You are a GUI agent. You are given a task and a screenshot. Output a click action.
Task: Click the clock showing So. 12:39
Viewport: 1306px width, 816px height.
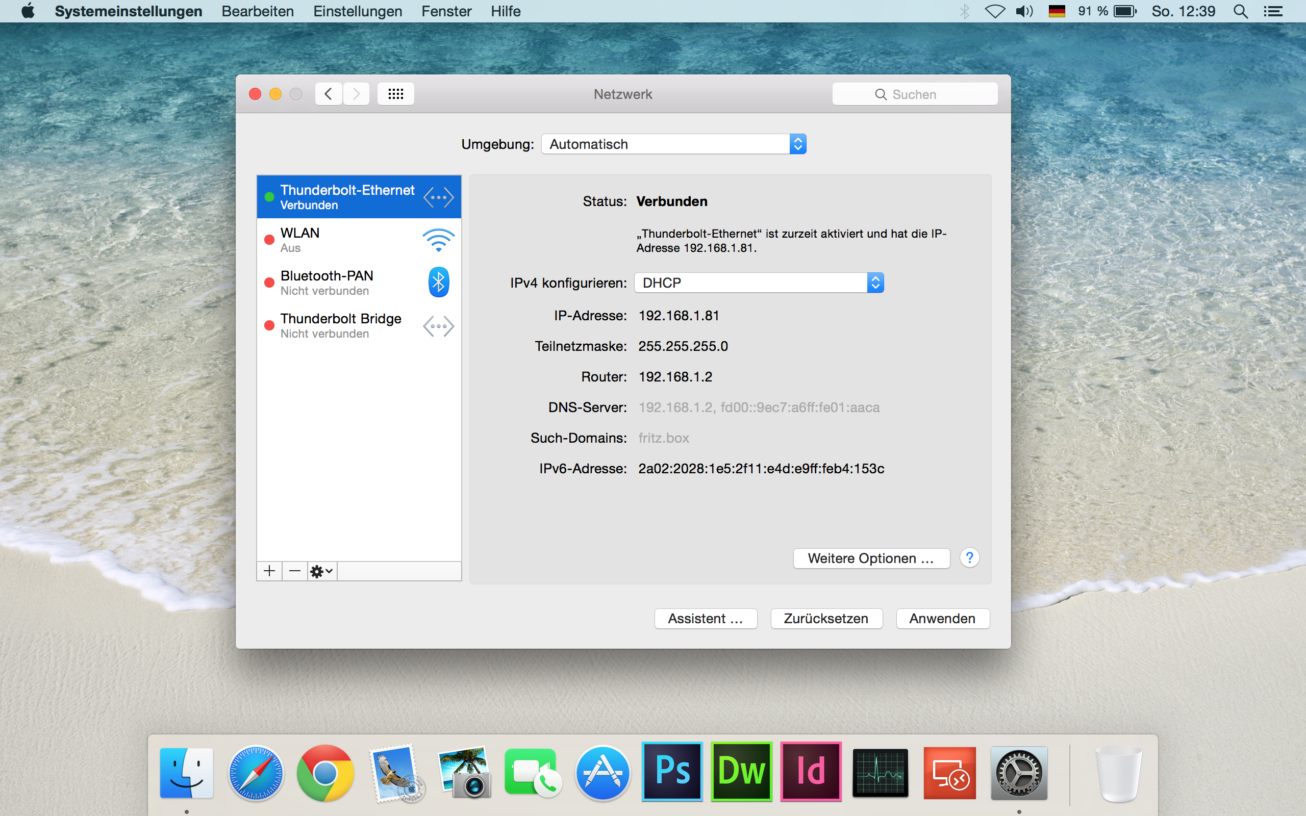pyautogui.click(x=1183, y=11)
